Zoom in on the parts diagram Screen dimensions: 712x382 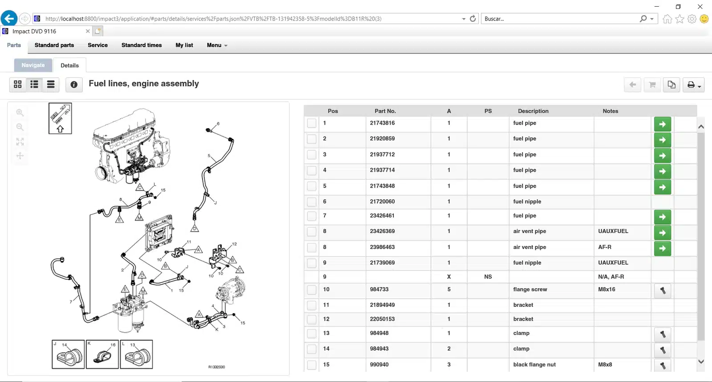[20, 113]
